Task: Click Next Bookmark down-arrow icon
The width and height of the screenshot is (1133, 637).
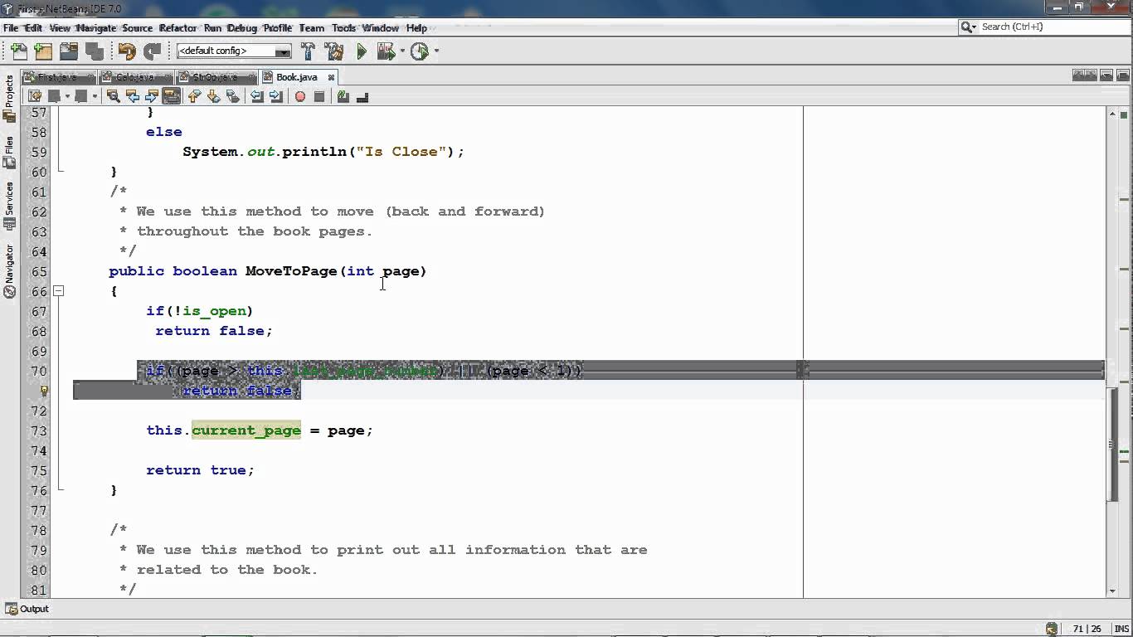Action: [214, 96]
